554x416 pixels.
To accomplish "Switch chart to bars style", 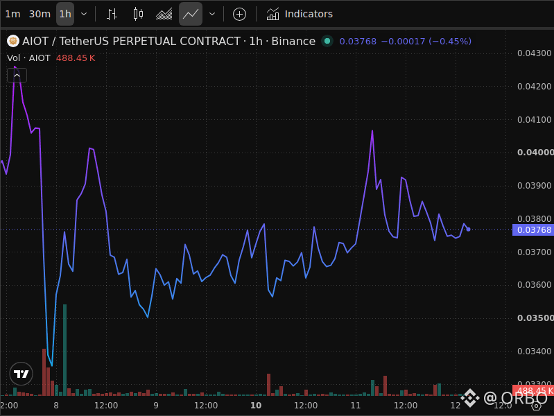I will (112, 14).
